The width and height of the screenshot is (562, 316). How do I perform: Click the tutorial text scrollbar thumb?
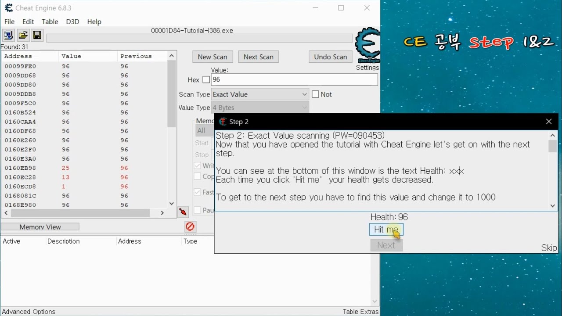click(553, 146)
